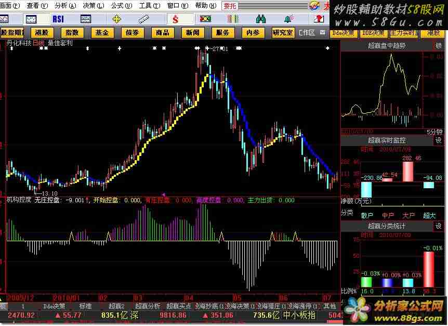Click the 主力实时 button
This screenshot has width=448, height=326.
[x=403, y=33]
